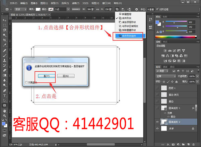Select the Eraser tool
This screenshot has width=201, height=147.
(x=4, y=70)
